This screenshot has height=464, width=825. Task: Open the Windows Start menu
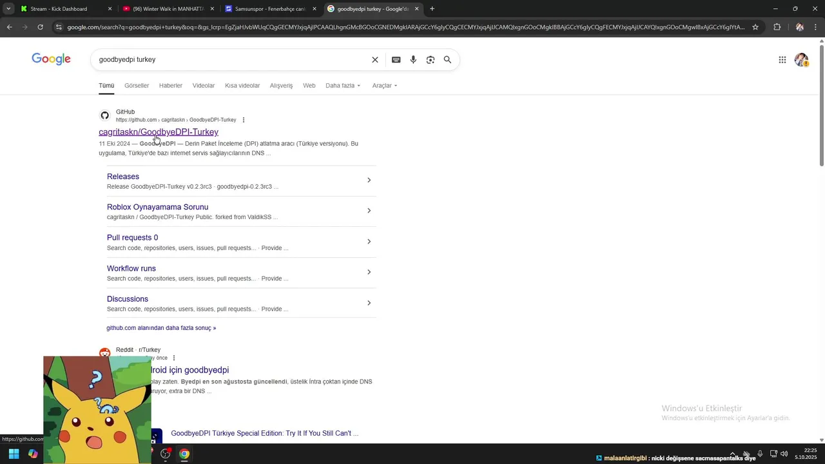click(x=14, y=454)
